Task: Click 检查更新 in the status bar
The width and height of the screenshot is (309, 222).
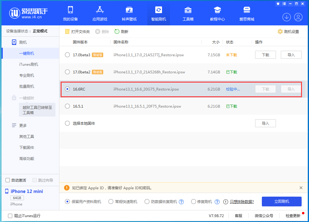Action: click(x=293, y=216)
